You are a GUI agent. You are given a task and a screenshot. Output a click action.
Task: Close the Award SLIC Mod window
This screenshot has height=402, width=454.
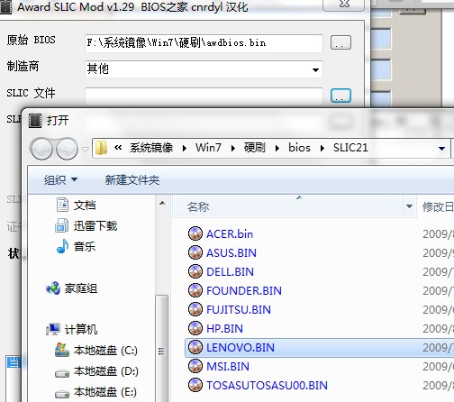click(344, 5)
